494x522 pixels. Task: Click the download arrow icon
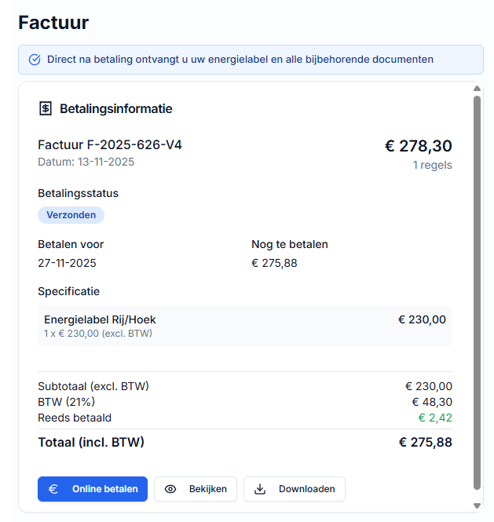260,489
